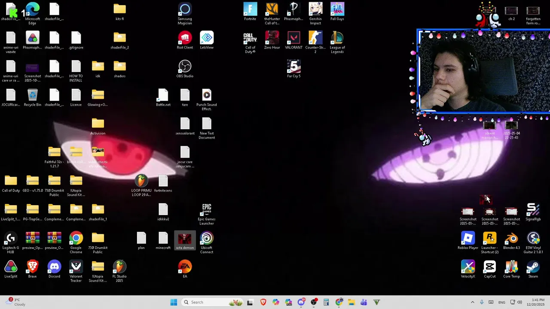The width and height of the screenshot is (550, 309).
Task: Click the VelocityX desktop icon
Action: [x=468, y=269]
